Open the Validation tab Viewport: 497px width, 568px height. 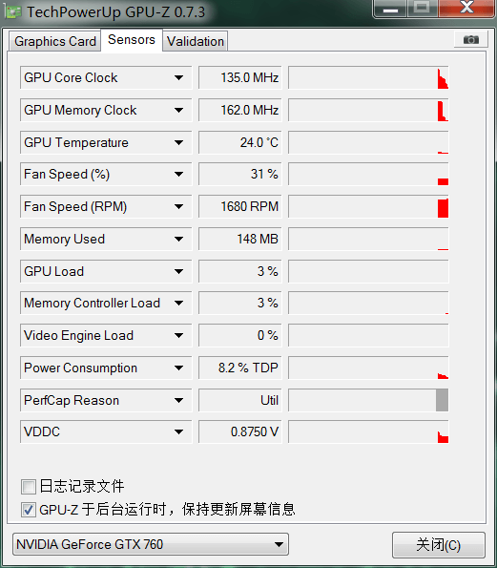(196, 41)
